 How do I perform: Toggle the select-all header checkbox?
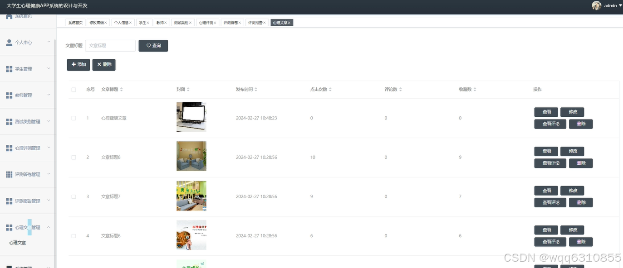[74, 90]
